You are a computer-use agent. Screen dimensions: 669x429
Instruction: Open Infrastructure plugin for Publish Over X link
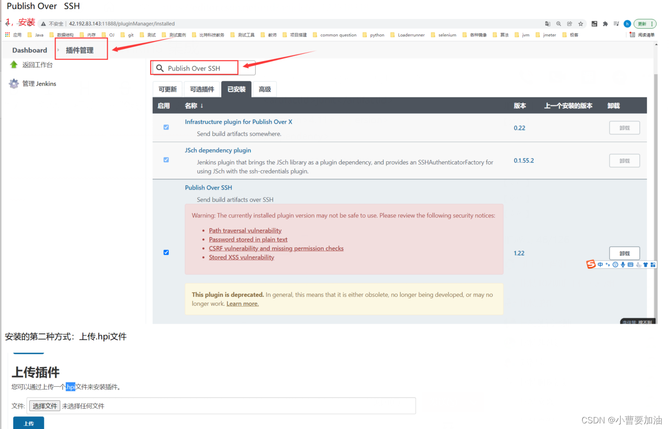click(x=239, y=122)
